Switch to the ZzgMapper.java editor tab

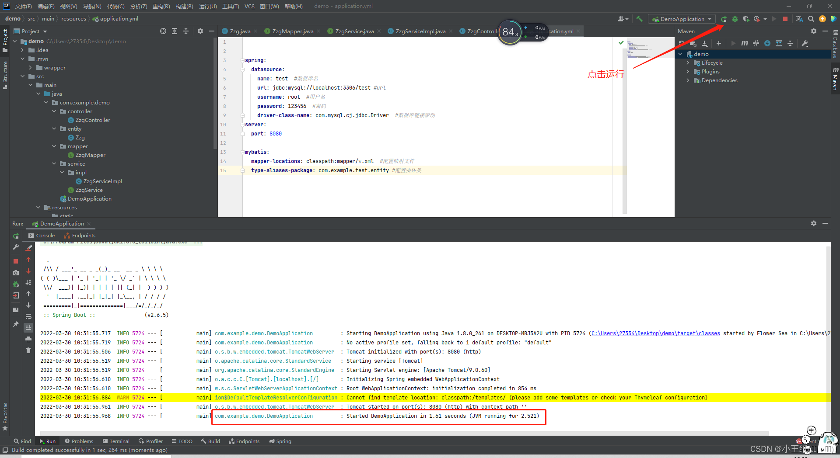click(x=292, y=31)
